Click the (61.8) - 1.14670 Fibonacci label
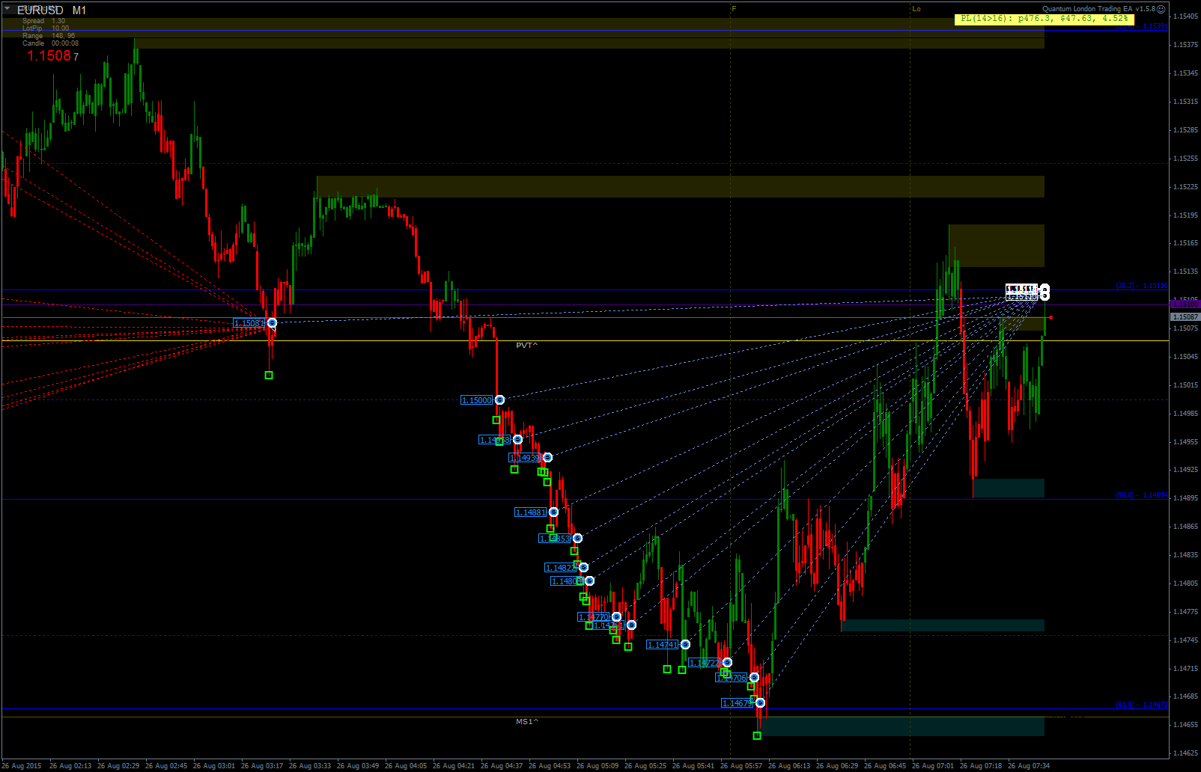The width and height of the screenshot is (1201, 772). pos(1142,705)
